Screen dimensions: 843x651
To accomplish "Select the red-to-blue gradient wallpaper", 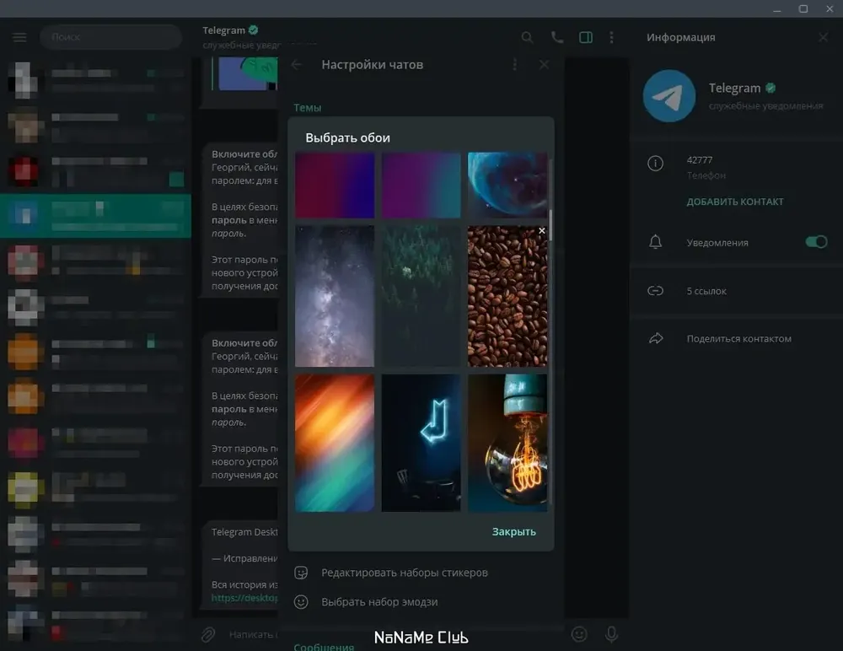I will point(335,186).
